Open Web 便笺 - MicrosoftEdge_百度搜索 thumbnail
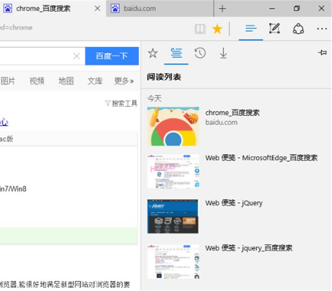The height and width of the screenshot is (291, 332). (173, 171)
